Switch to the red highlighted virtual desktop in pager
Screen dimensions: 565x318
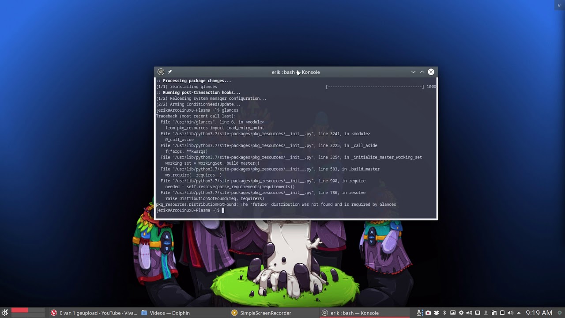pos(19,310)
